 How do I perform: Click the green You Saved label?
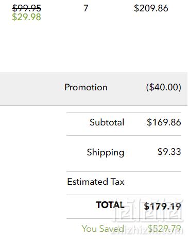pos(102,229)
